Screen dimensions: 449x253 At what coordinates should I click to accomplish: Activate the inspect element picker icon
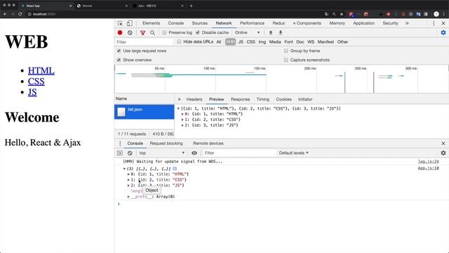point(120,23)
